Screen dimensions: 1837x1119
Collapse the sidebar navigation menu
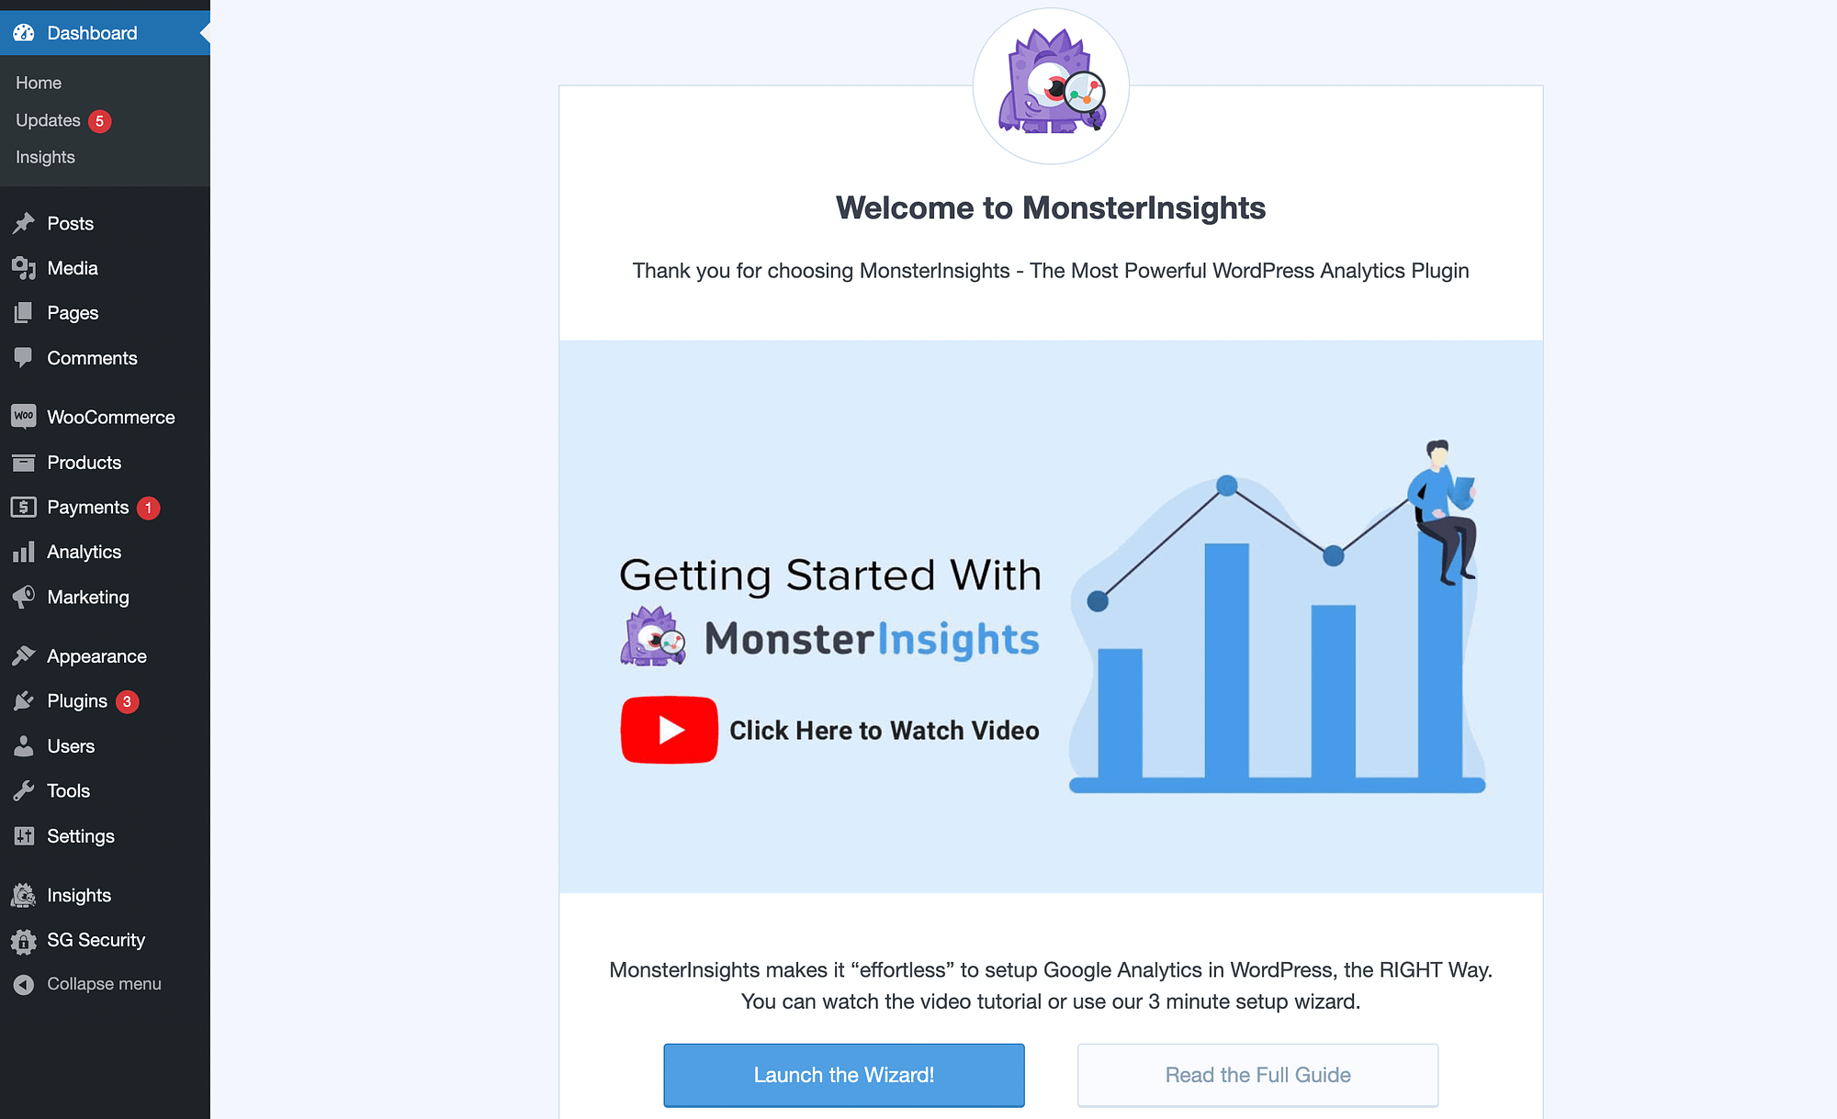(x=104, y=982)
